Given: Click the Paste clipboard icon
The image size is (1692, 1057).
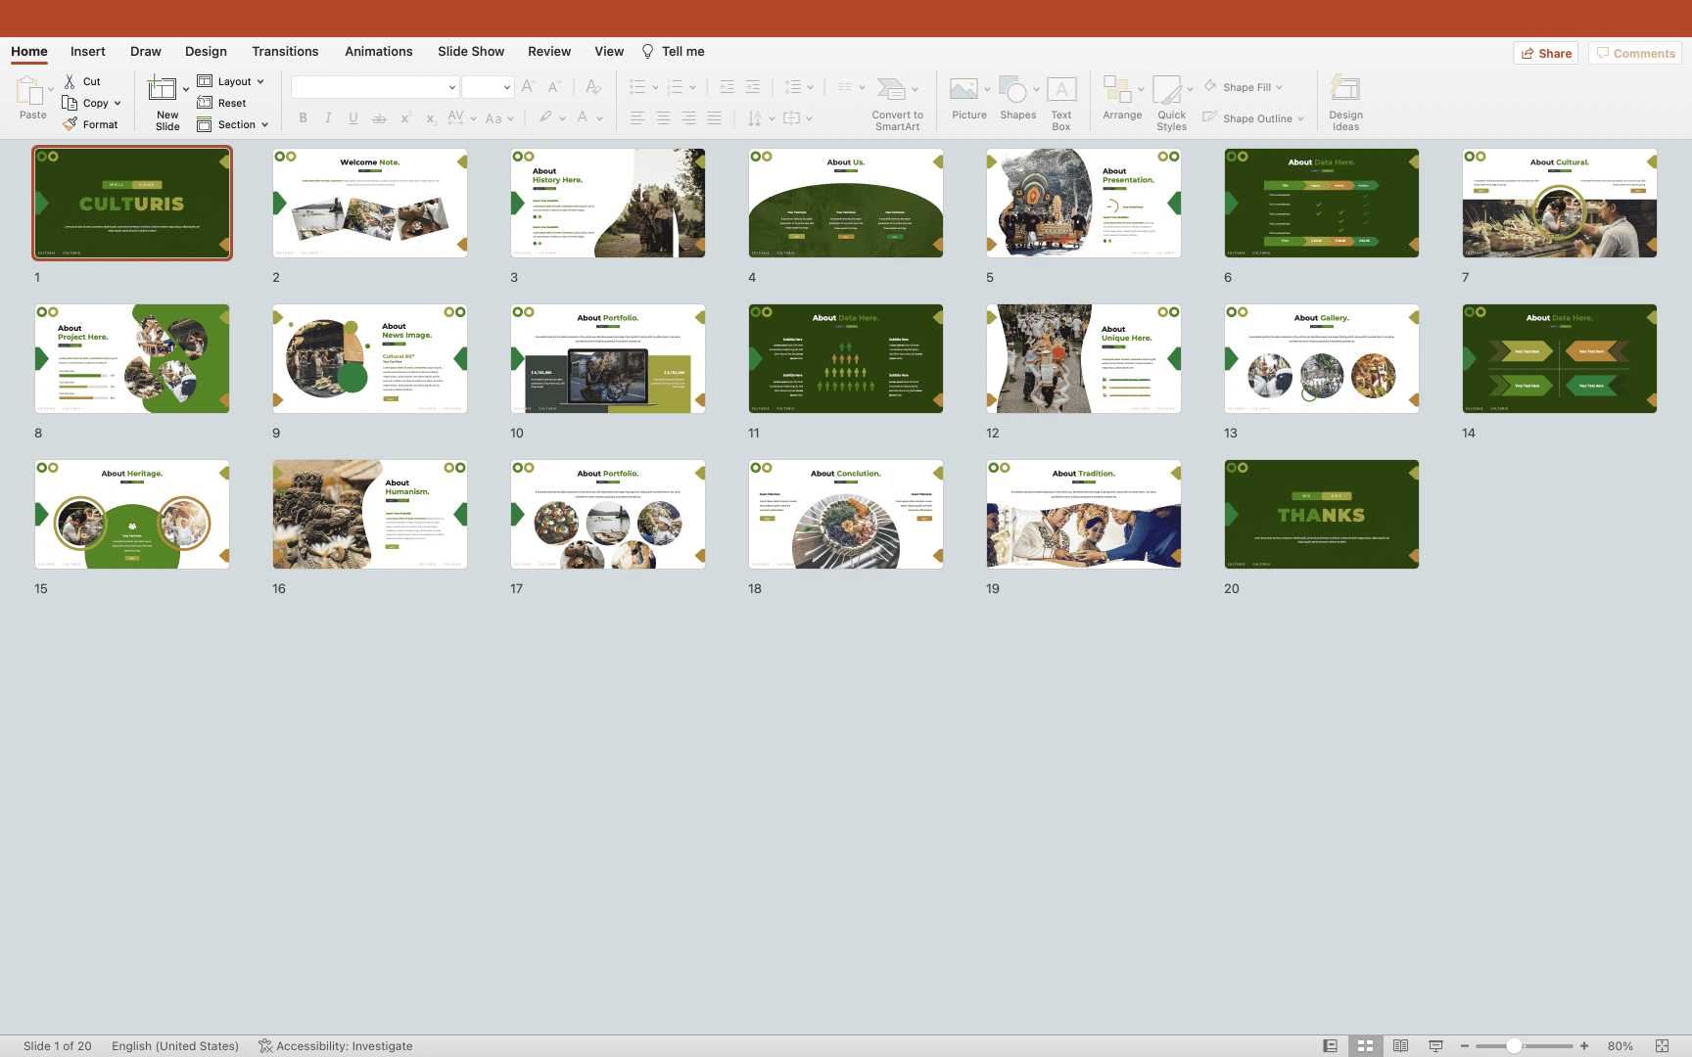Looking at the screenshot, I should pos(29,91).
